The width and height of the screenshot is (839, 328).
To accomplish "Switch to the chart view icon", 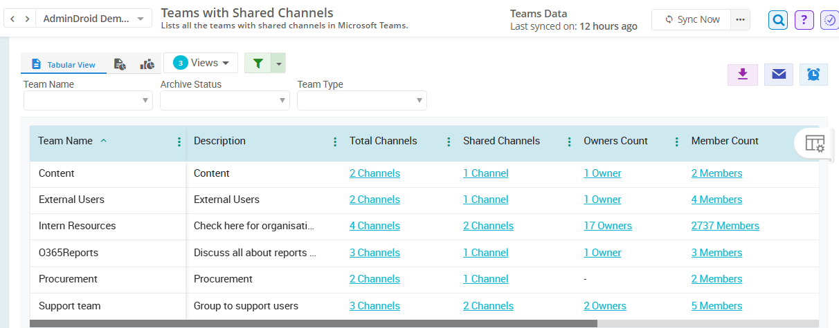I will 147,64.
